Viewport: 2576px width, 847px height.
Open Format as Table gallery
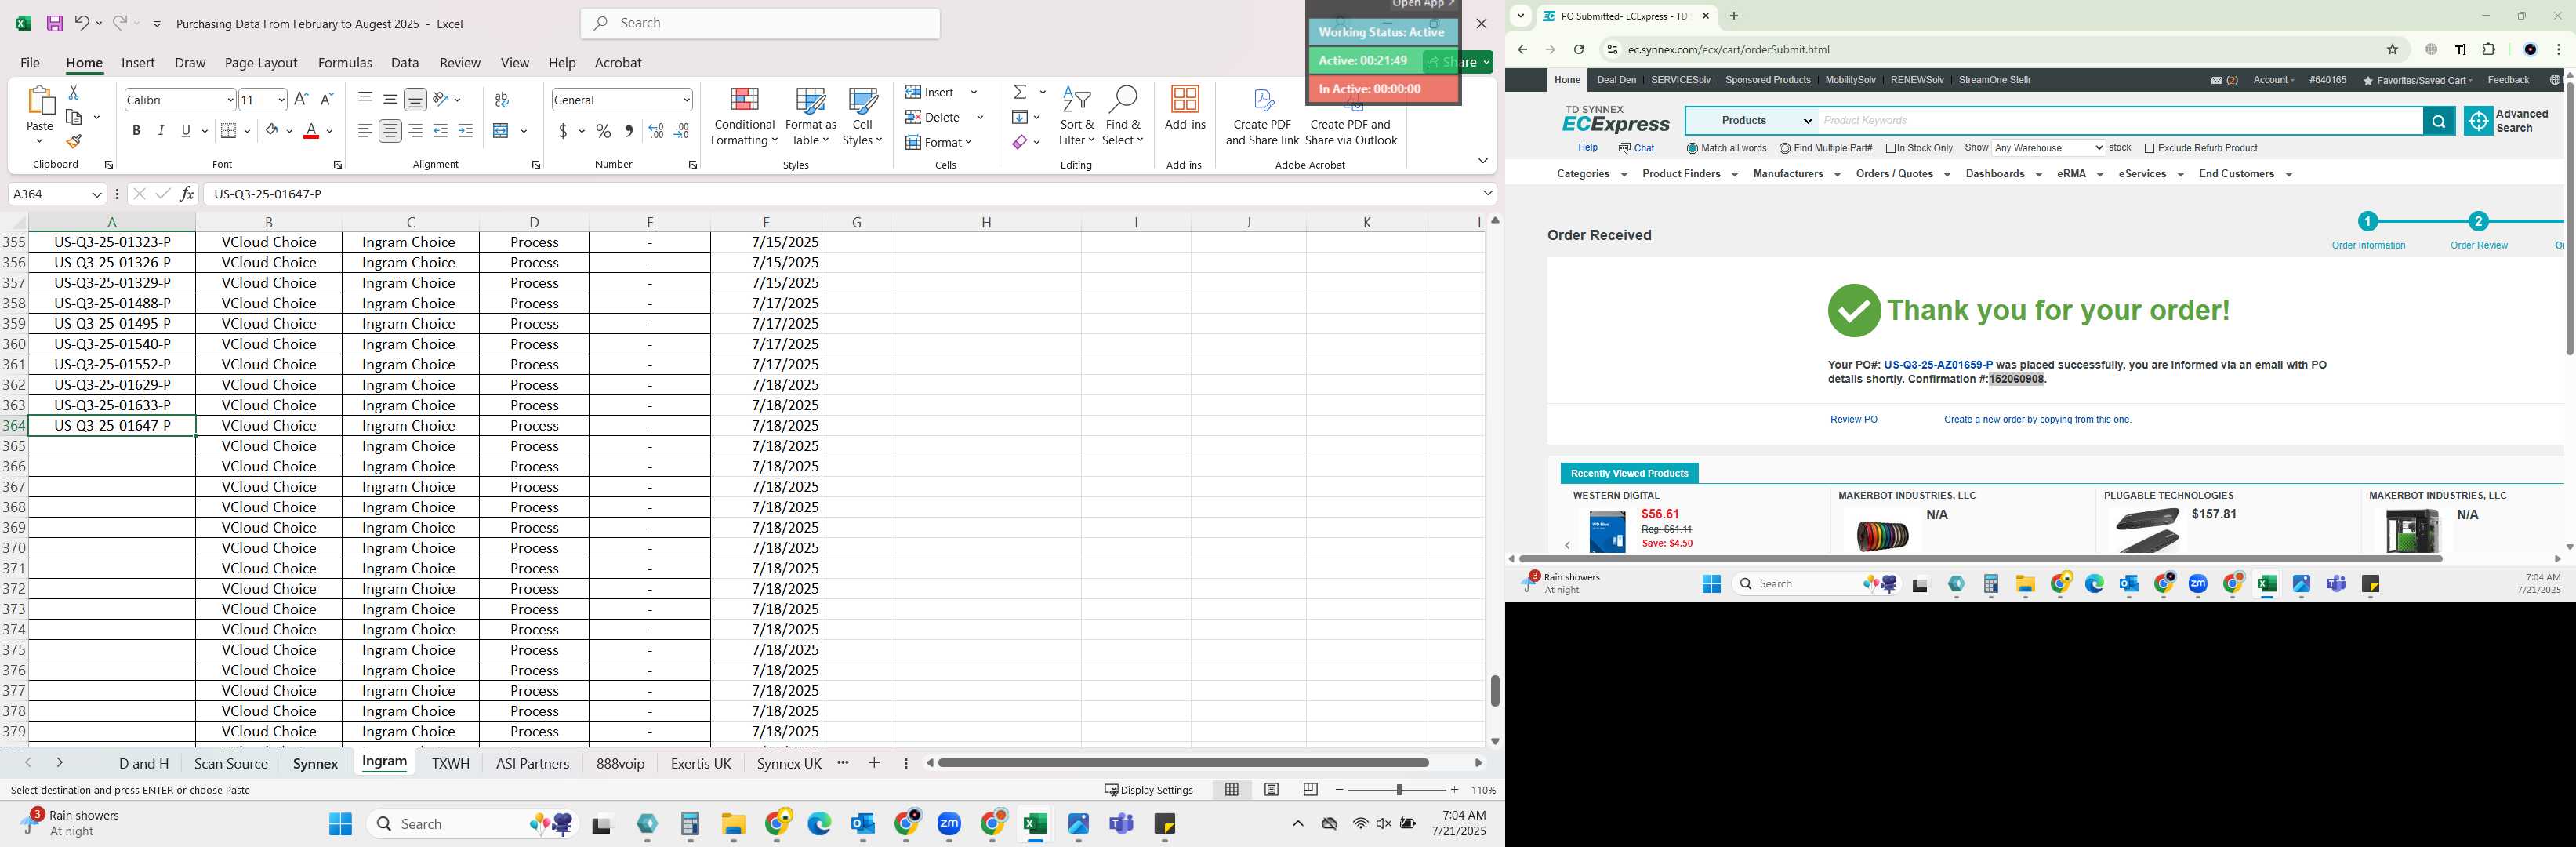pyautogui.click(x=810, y=117)
